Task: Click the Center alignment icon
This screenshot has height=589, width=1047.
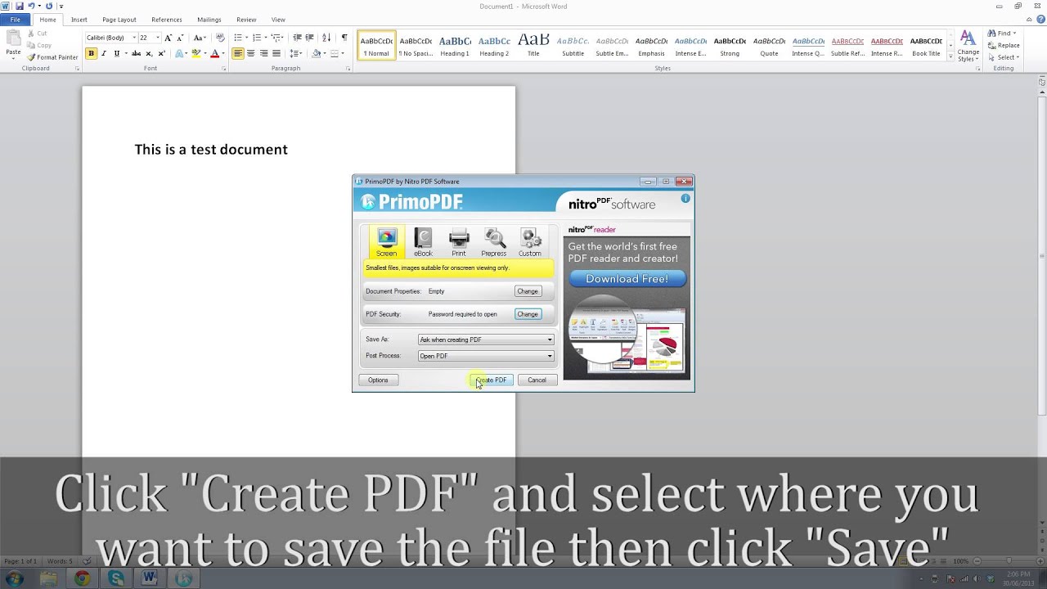Action: pyautogui.click(x=250, y=53)
